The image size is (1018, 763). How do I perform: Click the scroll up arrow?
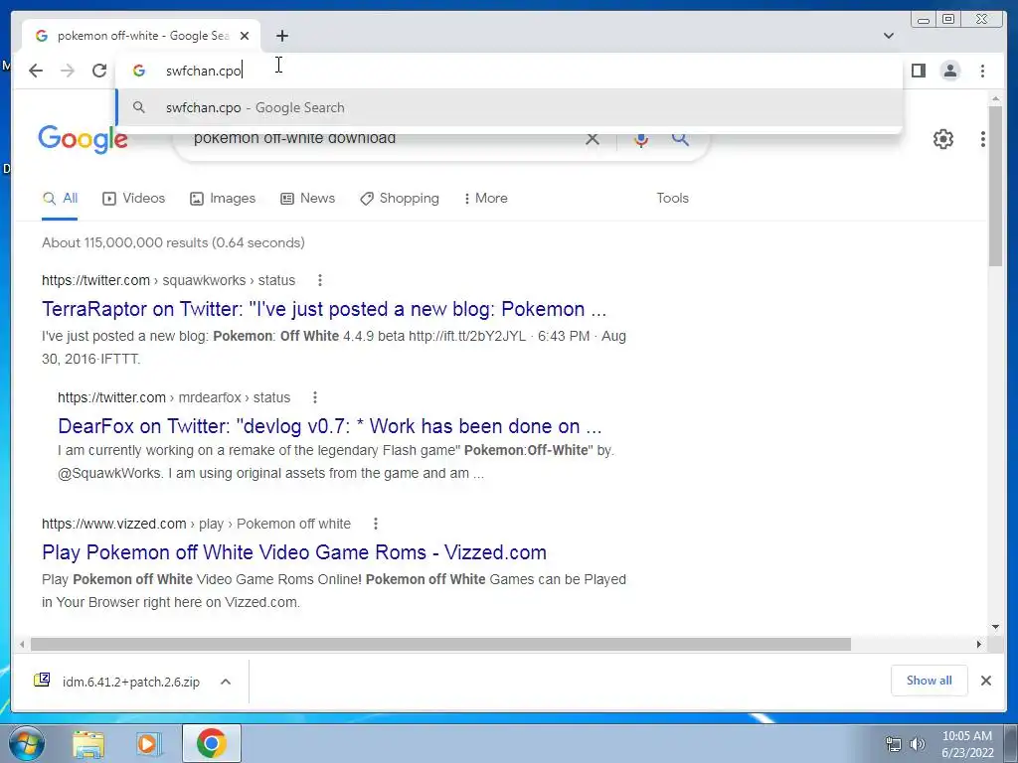click(x=995, y=98)
